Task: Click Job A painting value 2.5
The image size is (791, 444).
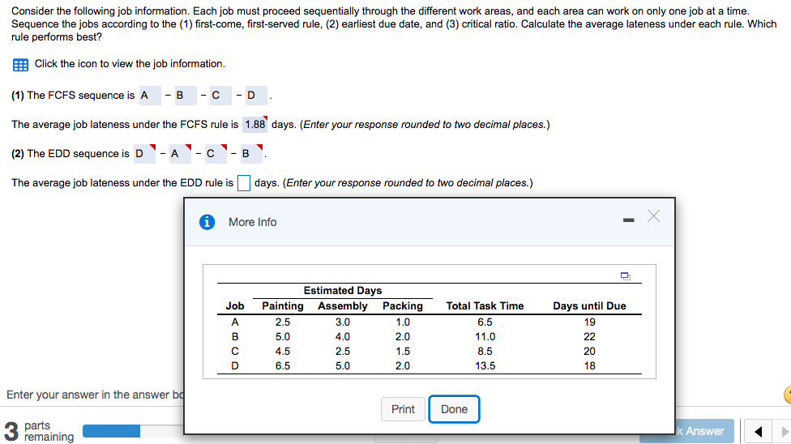Action: tap(283, 322)
